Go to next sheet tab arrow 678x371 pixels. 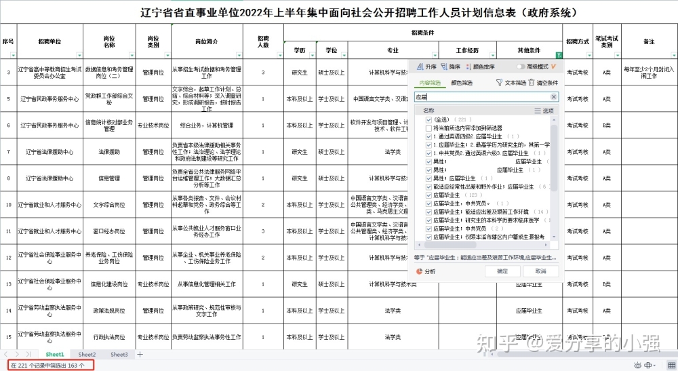click(18, 354)
